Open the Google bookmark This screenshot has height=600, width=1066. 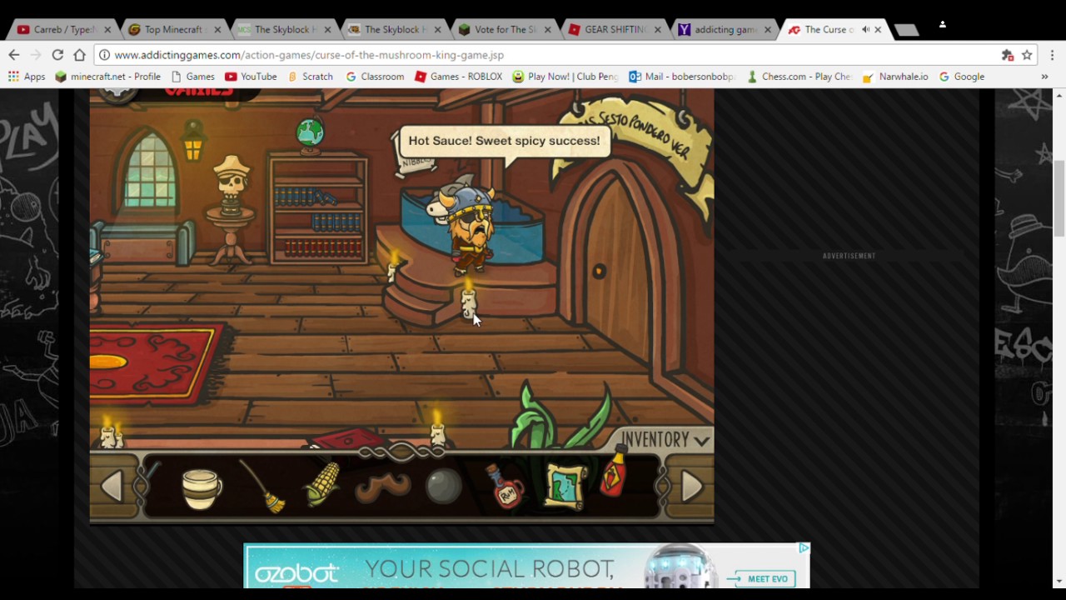(961, 77)
